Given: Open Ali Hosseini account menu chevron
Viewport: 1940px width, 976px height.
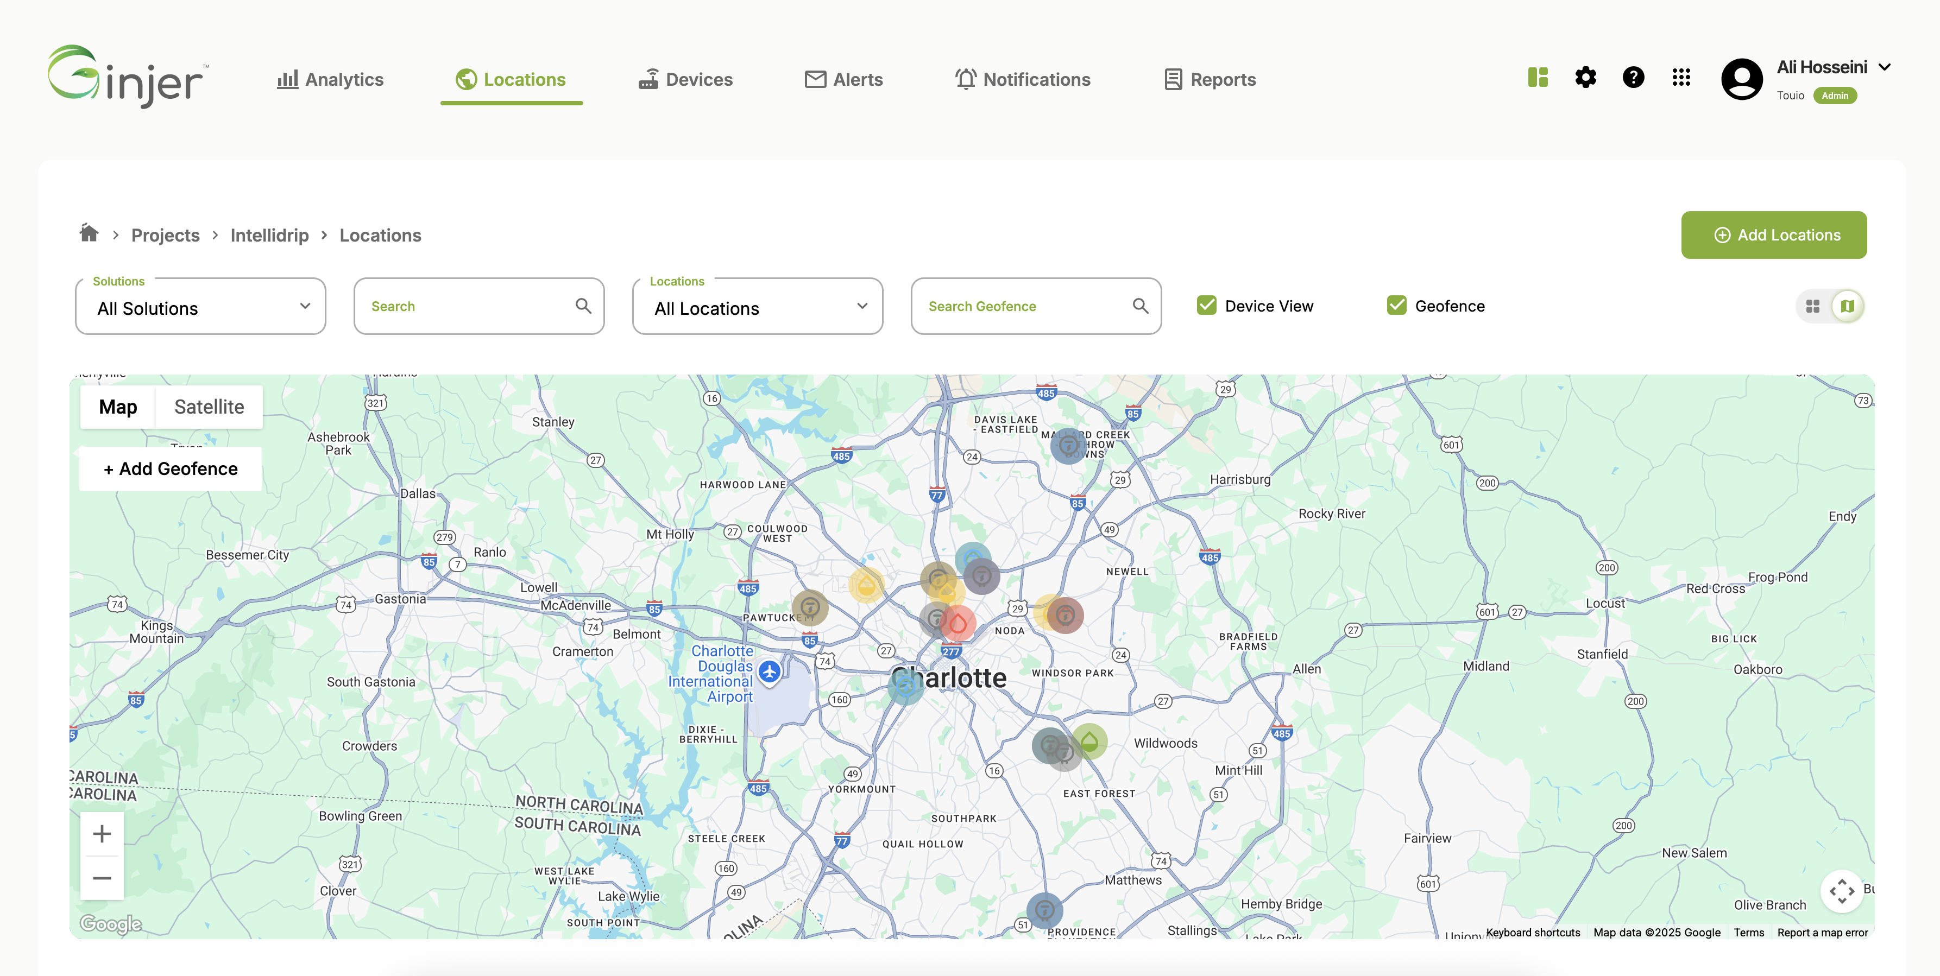Looking at the screenshot, I should [x=1885, y=67].
